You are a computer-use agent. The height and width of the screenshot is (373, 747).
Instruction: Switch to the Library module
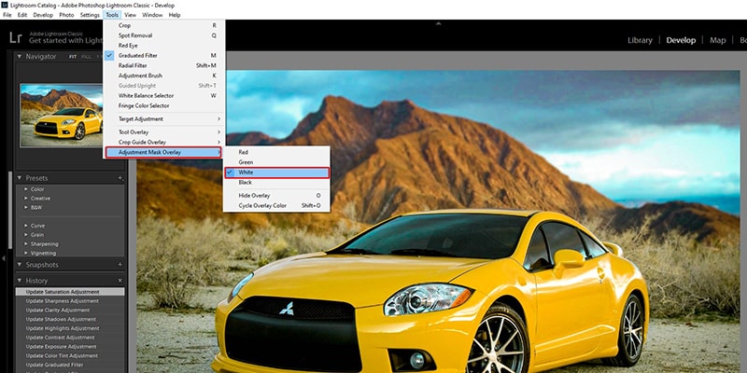640,40
